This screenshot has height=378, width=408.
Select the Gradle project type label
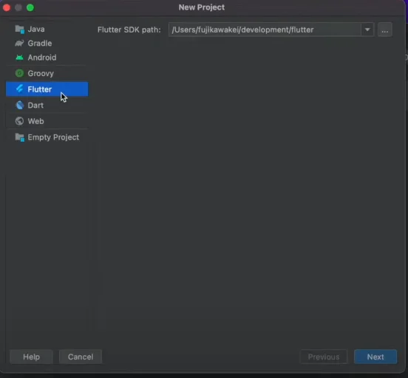point(40,43)
